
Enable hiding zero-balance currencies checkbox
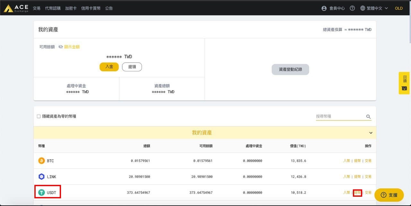(x=38, y=116)
